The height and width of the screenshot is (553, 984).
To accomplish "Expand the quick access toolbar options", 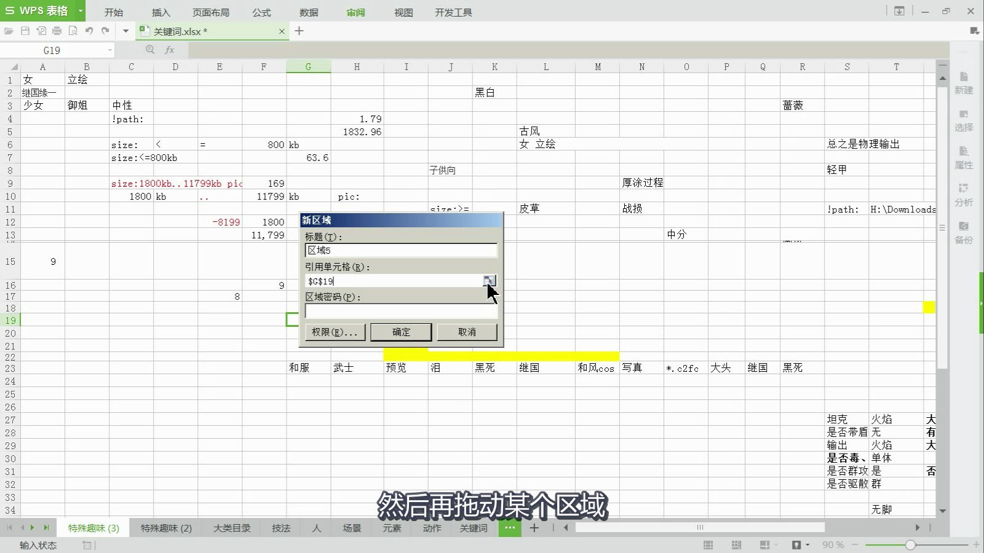I will [125, 31].
